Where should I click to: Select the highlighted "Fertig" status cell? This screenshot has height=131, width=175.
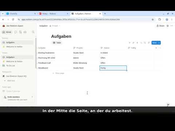coord(113,68)
